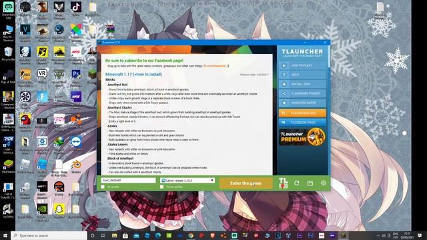
Task: Click the taskbar search box
Action: (49, 235)
